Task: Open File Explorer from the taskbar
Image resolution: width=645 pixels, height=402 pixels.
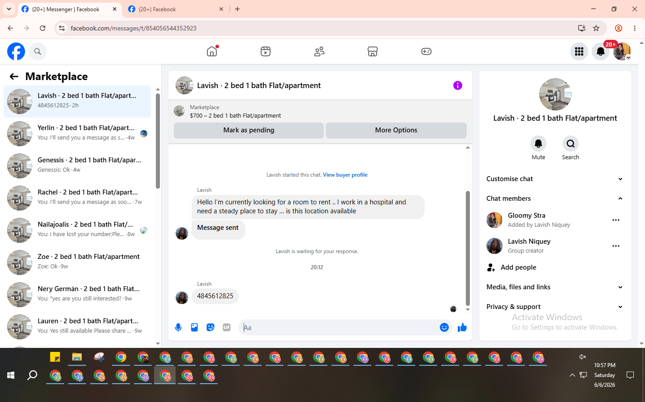Action: [x=77, y=357]
